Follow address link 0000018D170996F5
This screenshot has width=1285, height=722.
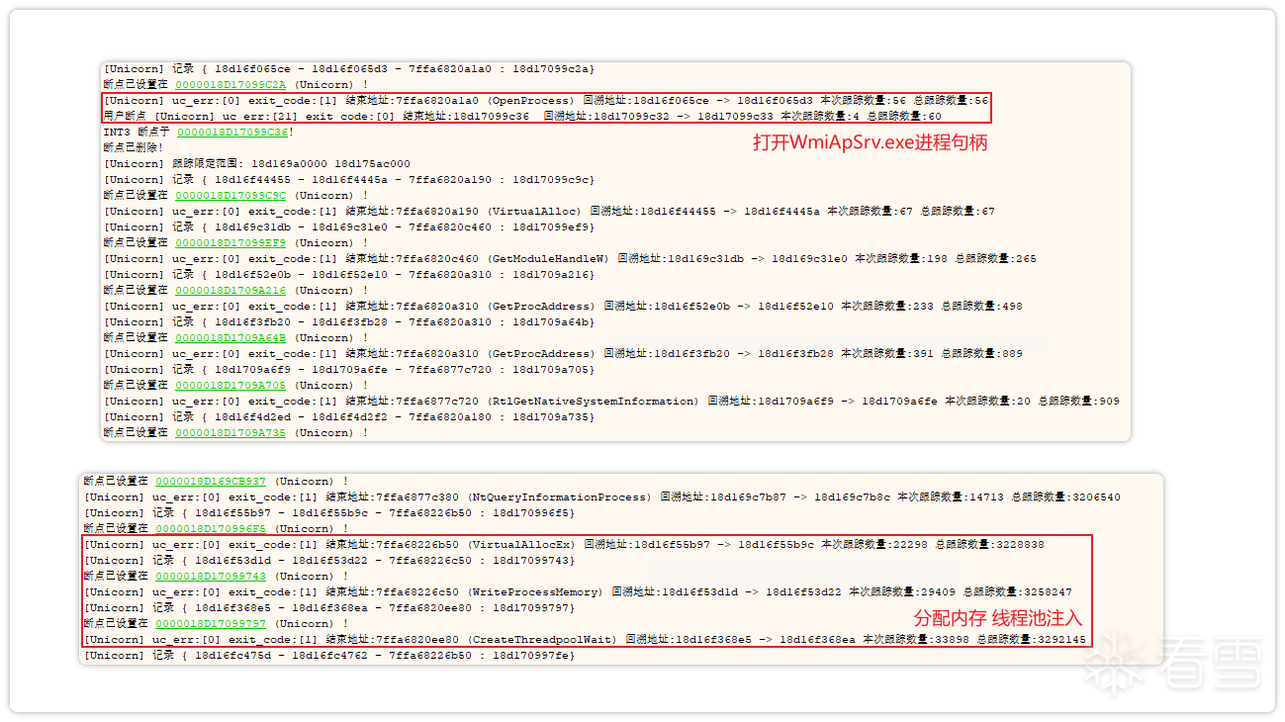click(x=210, y=529)
